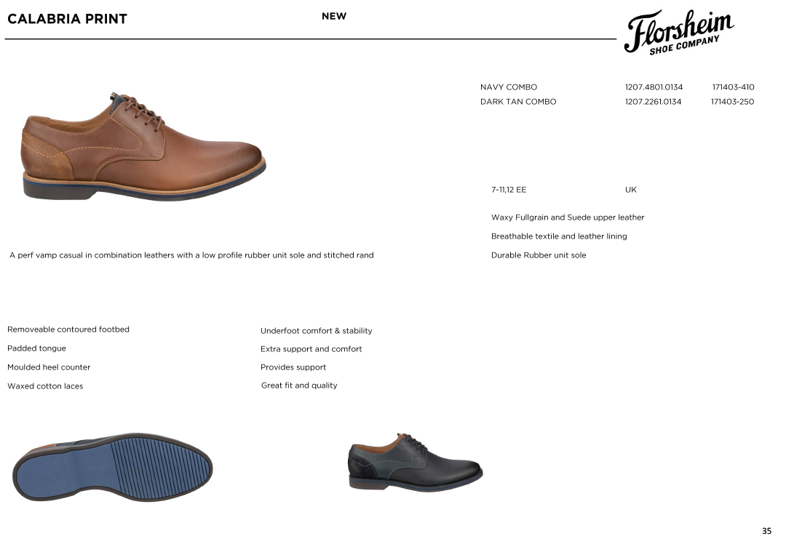Click the blue rubber sole image
The height and width of the screenshot is (539, 786).
click(112, 467)
